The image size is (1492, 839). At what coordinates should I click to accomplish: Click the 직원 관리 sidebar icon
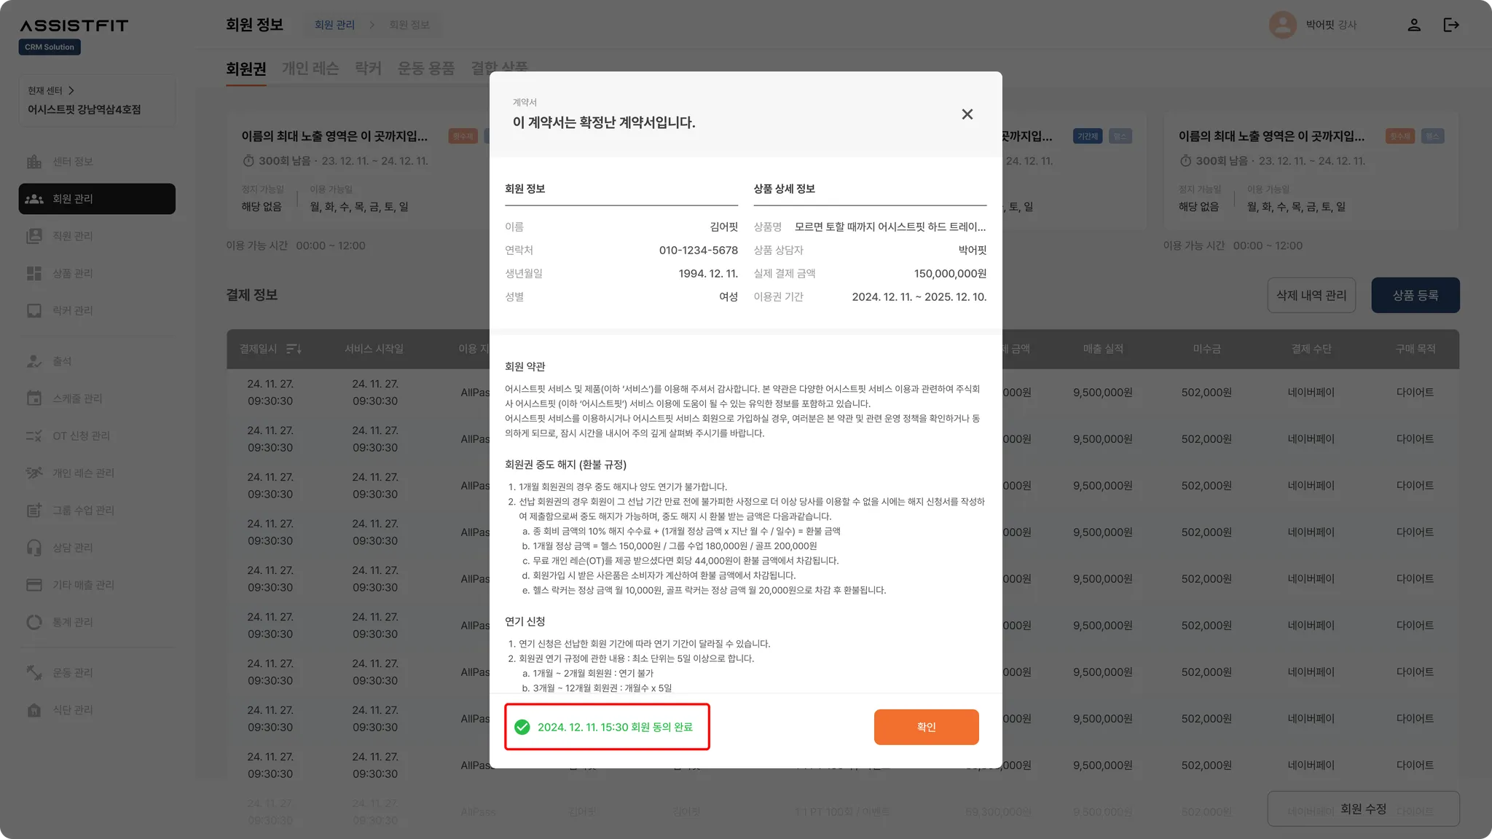click(34, 236)
